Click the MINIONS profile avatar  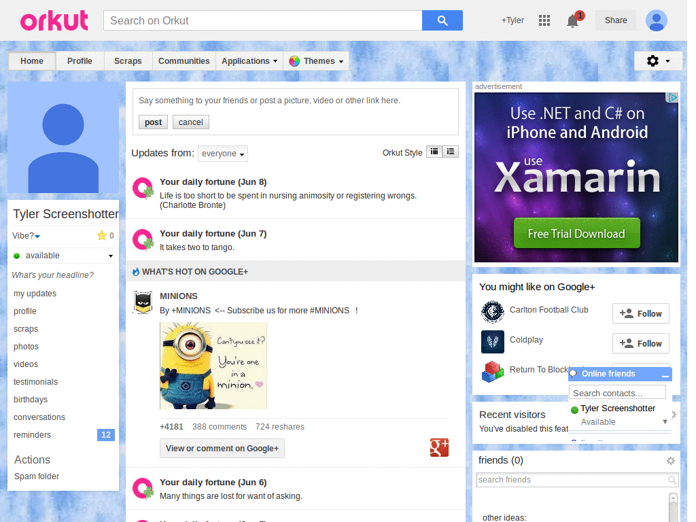[143, 302]
